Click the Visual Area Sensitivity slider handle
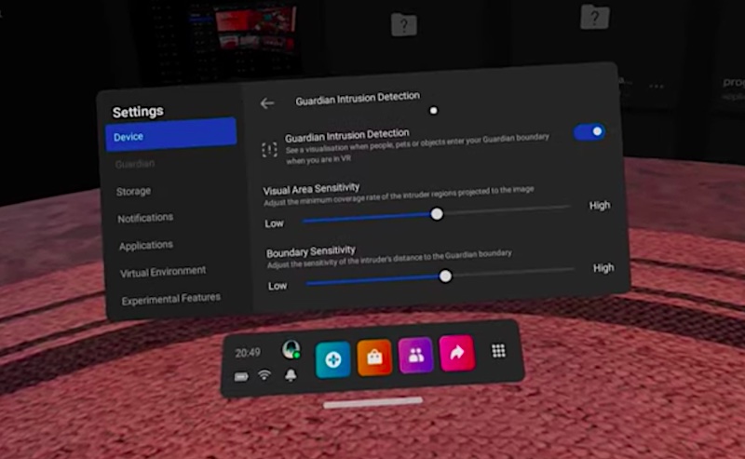The width and height of the screenshot is (745, 459). click(x=437, y=214)
